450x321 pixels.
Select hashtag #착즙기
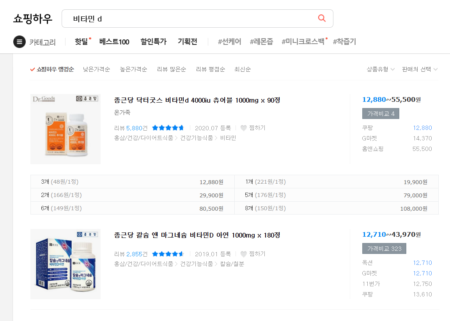pyautogui.click(x=344, y=42)
